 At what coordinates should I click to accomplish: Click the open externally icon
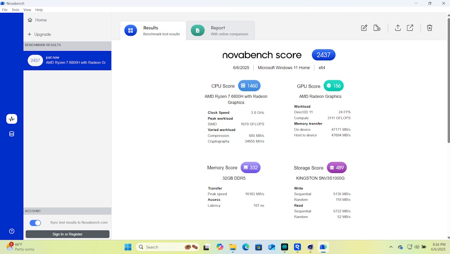410,28
